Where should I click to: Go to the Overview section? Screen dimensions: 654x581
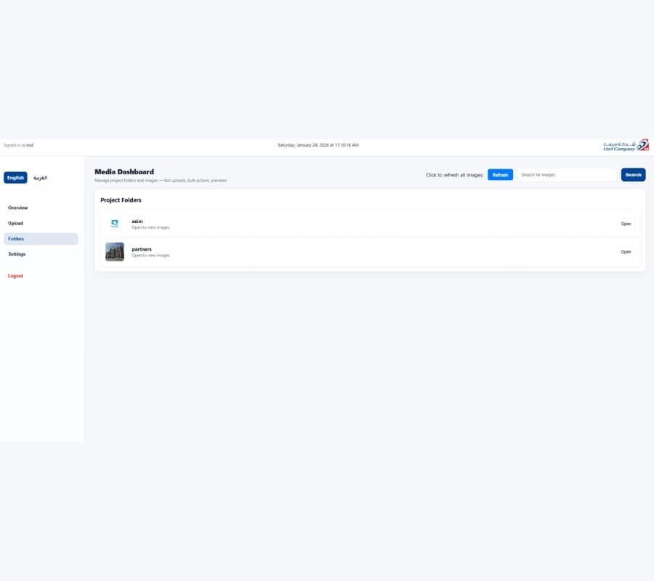pos(18,208)
